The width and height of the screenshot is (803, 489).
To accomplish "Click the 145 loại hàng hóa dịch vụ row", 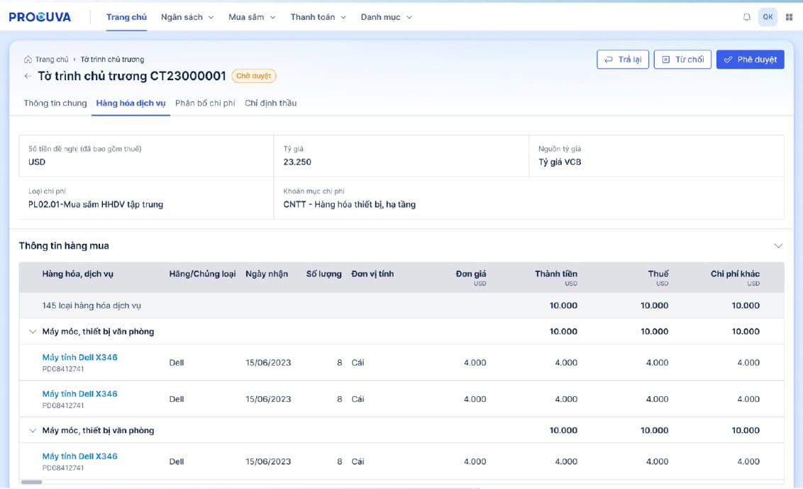I will click(401, 305).
